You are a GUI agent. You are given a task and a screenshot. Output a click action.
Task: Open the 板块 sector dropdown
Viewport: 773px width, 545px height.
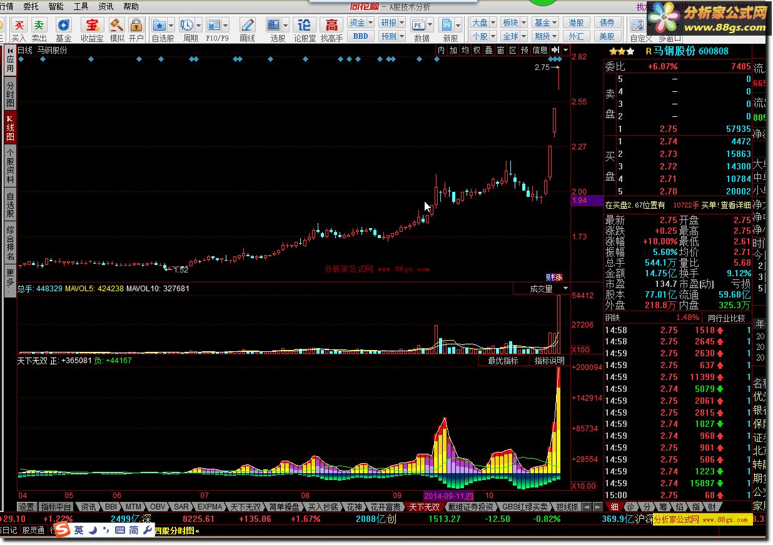click(x=514, y=22)
